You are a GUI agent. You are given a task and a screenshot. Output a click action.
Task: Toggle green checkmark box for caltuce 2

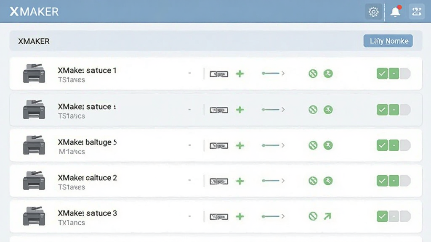click(382, 181)
